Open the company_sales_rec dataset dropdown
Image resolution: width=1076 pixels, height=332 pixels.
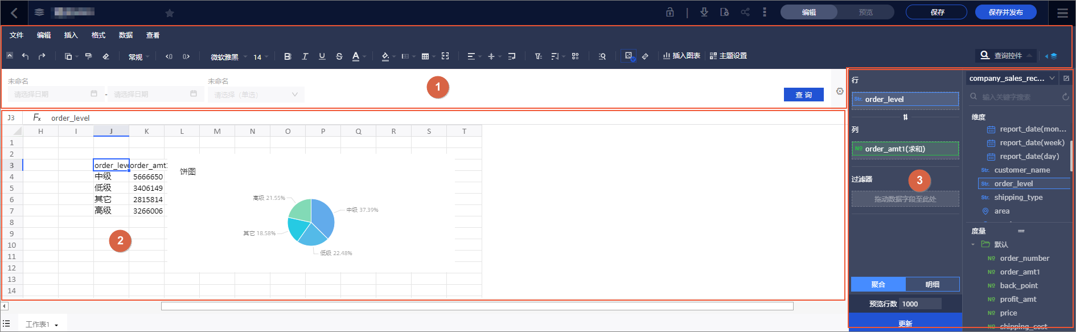pos(1012,78)
